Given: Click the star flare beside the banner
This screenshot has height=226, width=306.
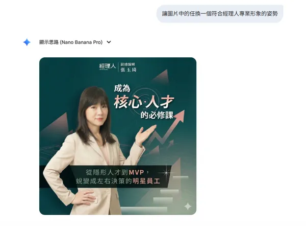Looking at the screenshot, I should click(166, 173).
